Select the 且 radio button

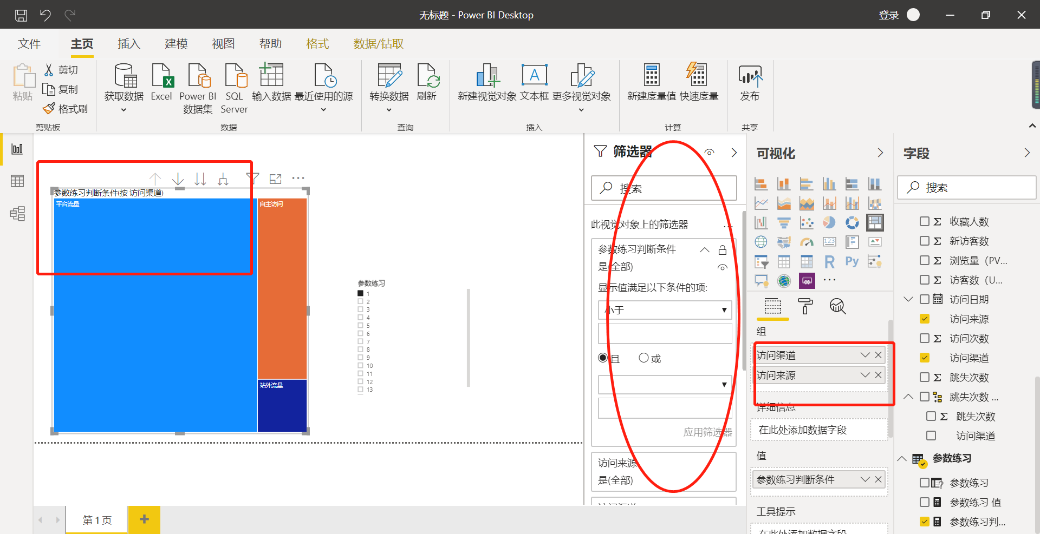(x=603, y=358)
